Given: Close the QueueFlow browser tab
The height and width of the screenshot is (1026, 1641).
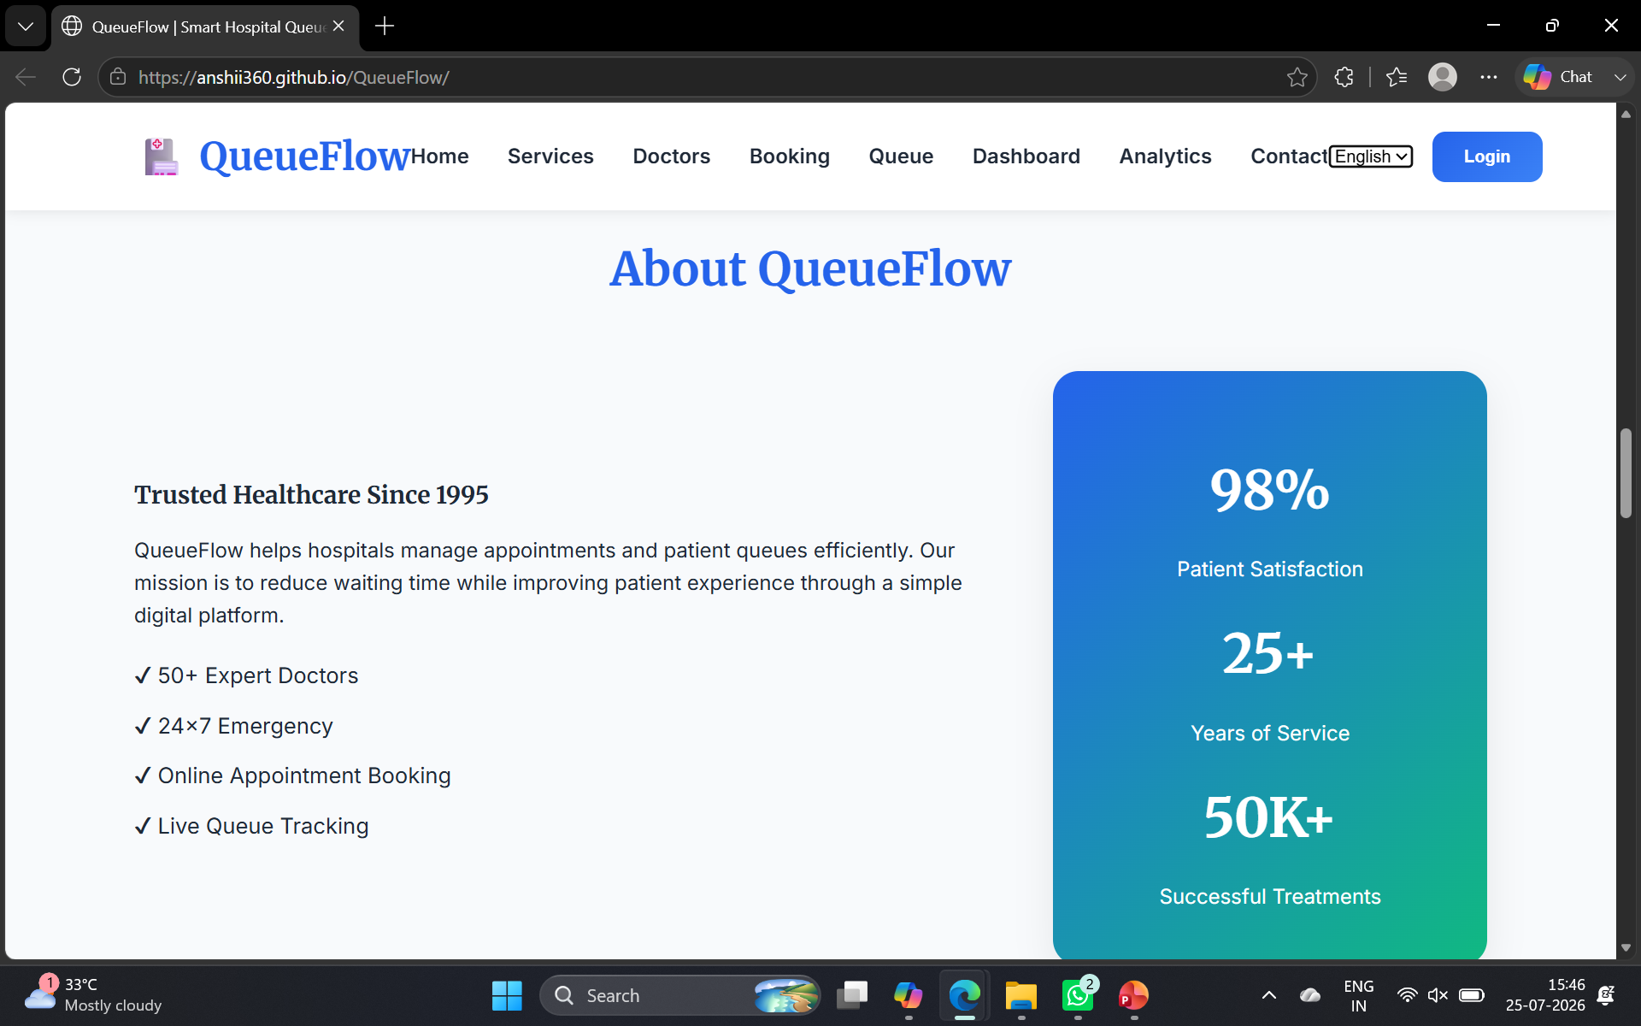Looking at the screenshot, I should [338, 27].
